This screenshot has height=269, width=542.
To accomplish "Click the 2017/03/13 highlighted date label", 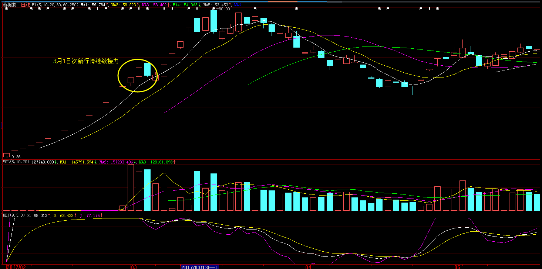I will click(x=200, y=267).
